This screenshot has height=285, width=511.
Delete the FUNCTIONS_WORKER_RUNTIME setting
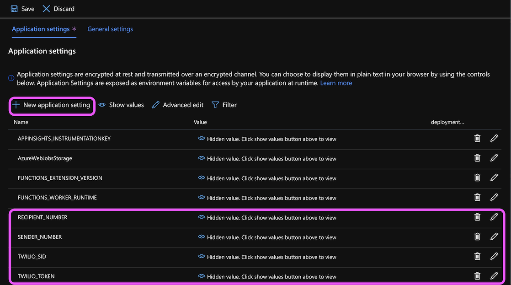[x=477, y=197]
